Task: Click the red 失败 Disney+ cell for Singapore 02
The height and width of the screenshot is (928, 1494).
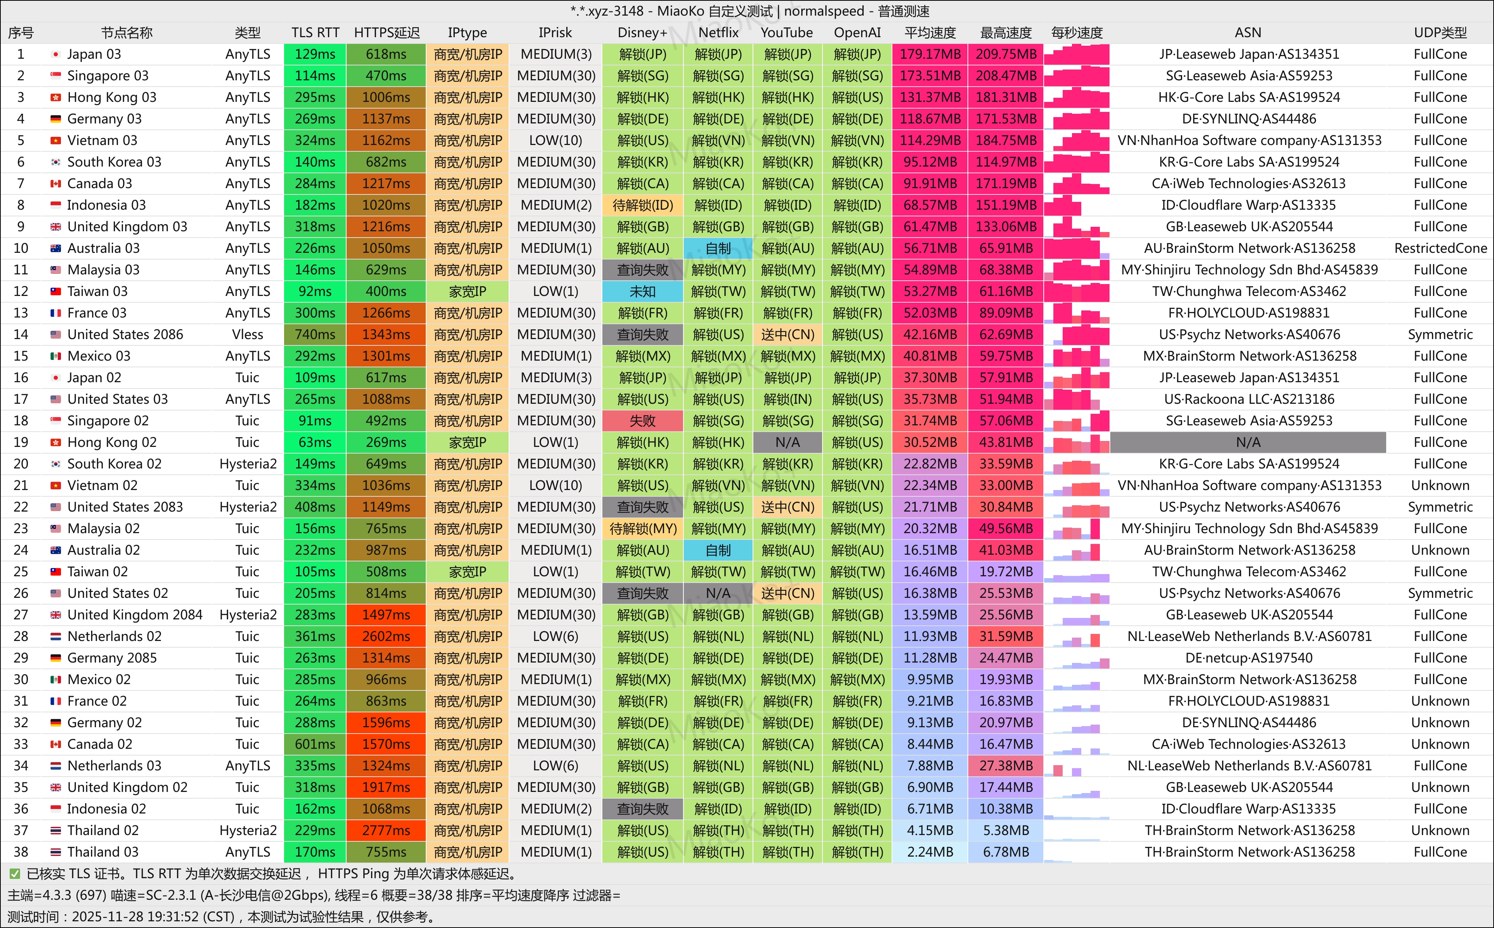Action: pyautogui.click(x=642, y=421)
